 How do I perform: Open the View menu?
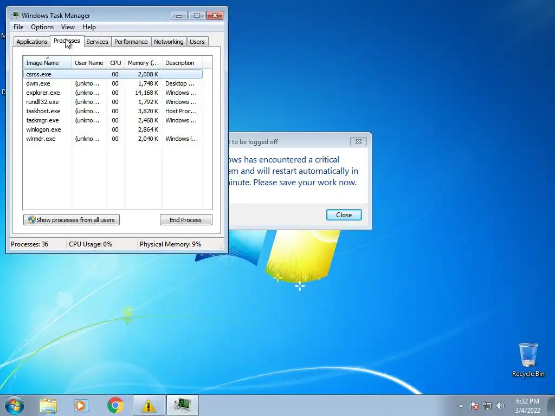click(x=68, y=27)
